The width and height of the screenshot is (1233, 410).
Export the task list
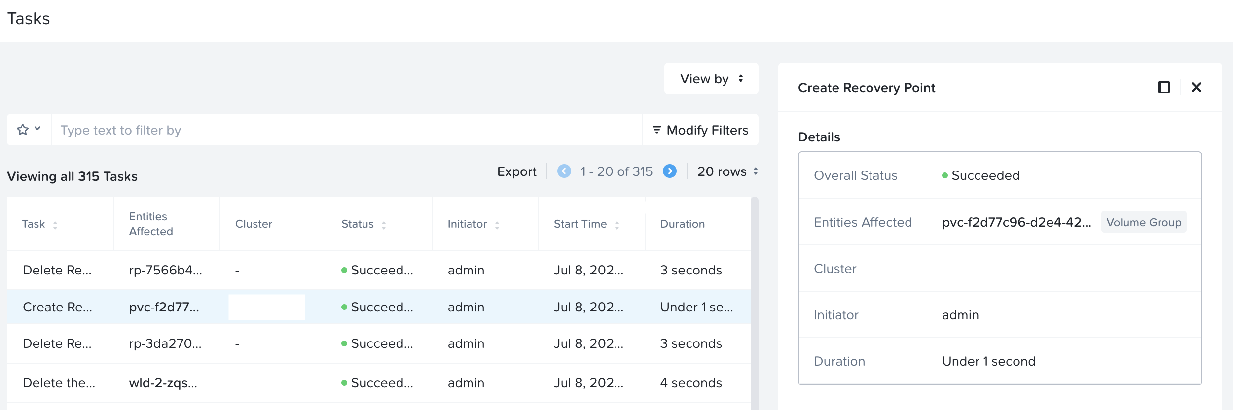[x=516, y=171]
